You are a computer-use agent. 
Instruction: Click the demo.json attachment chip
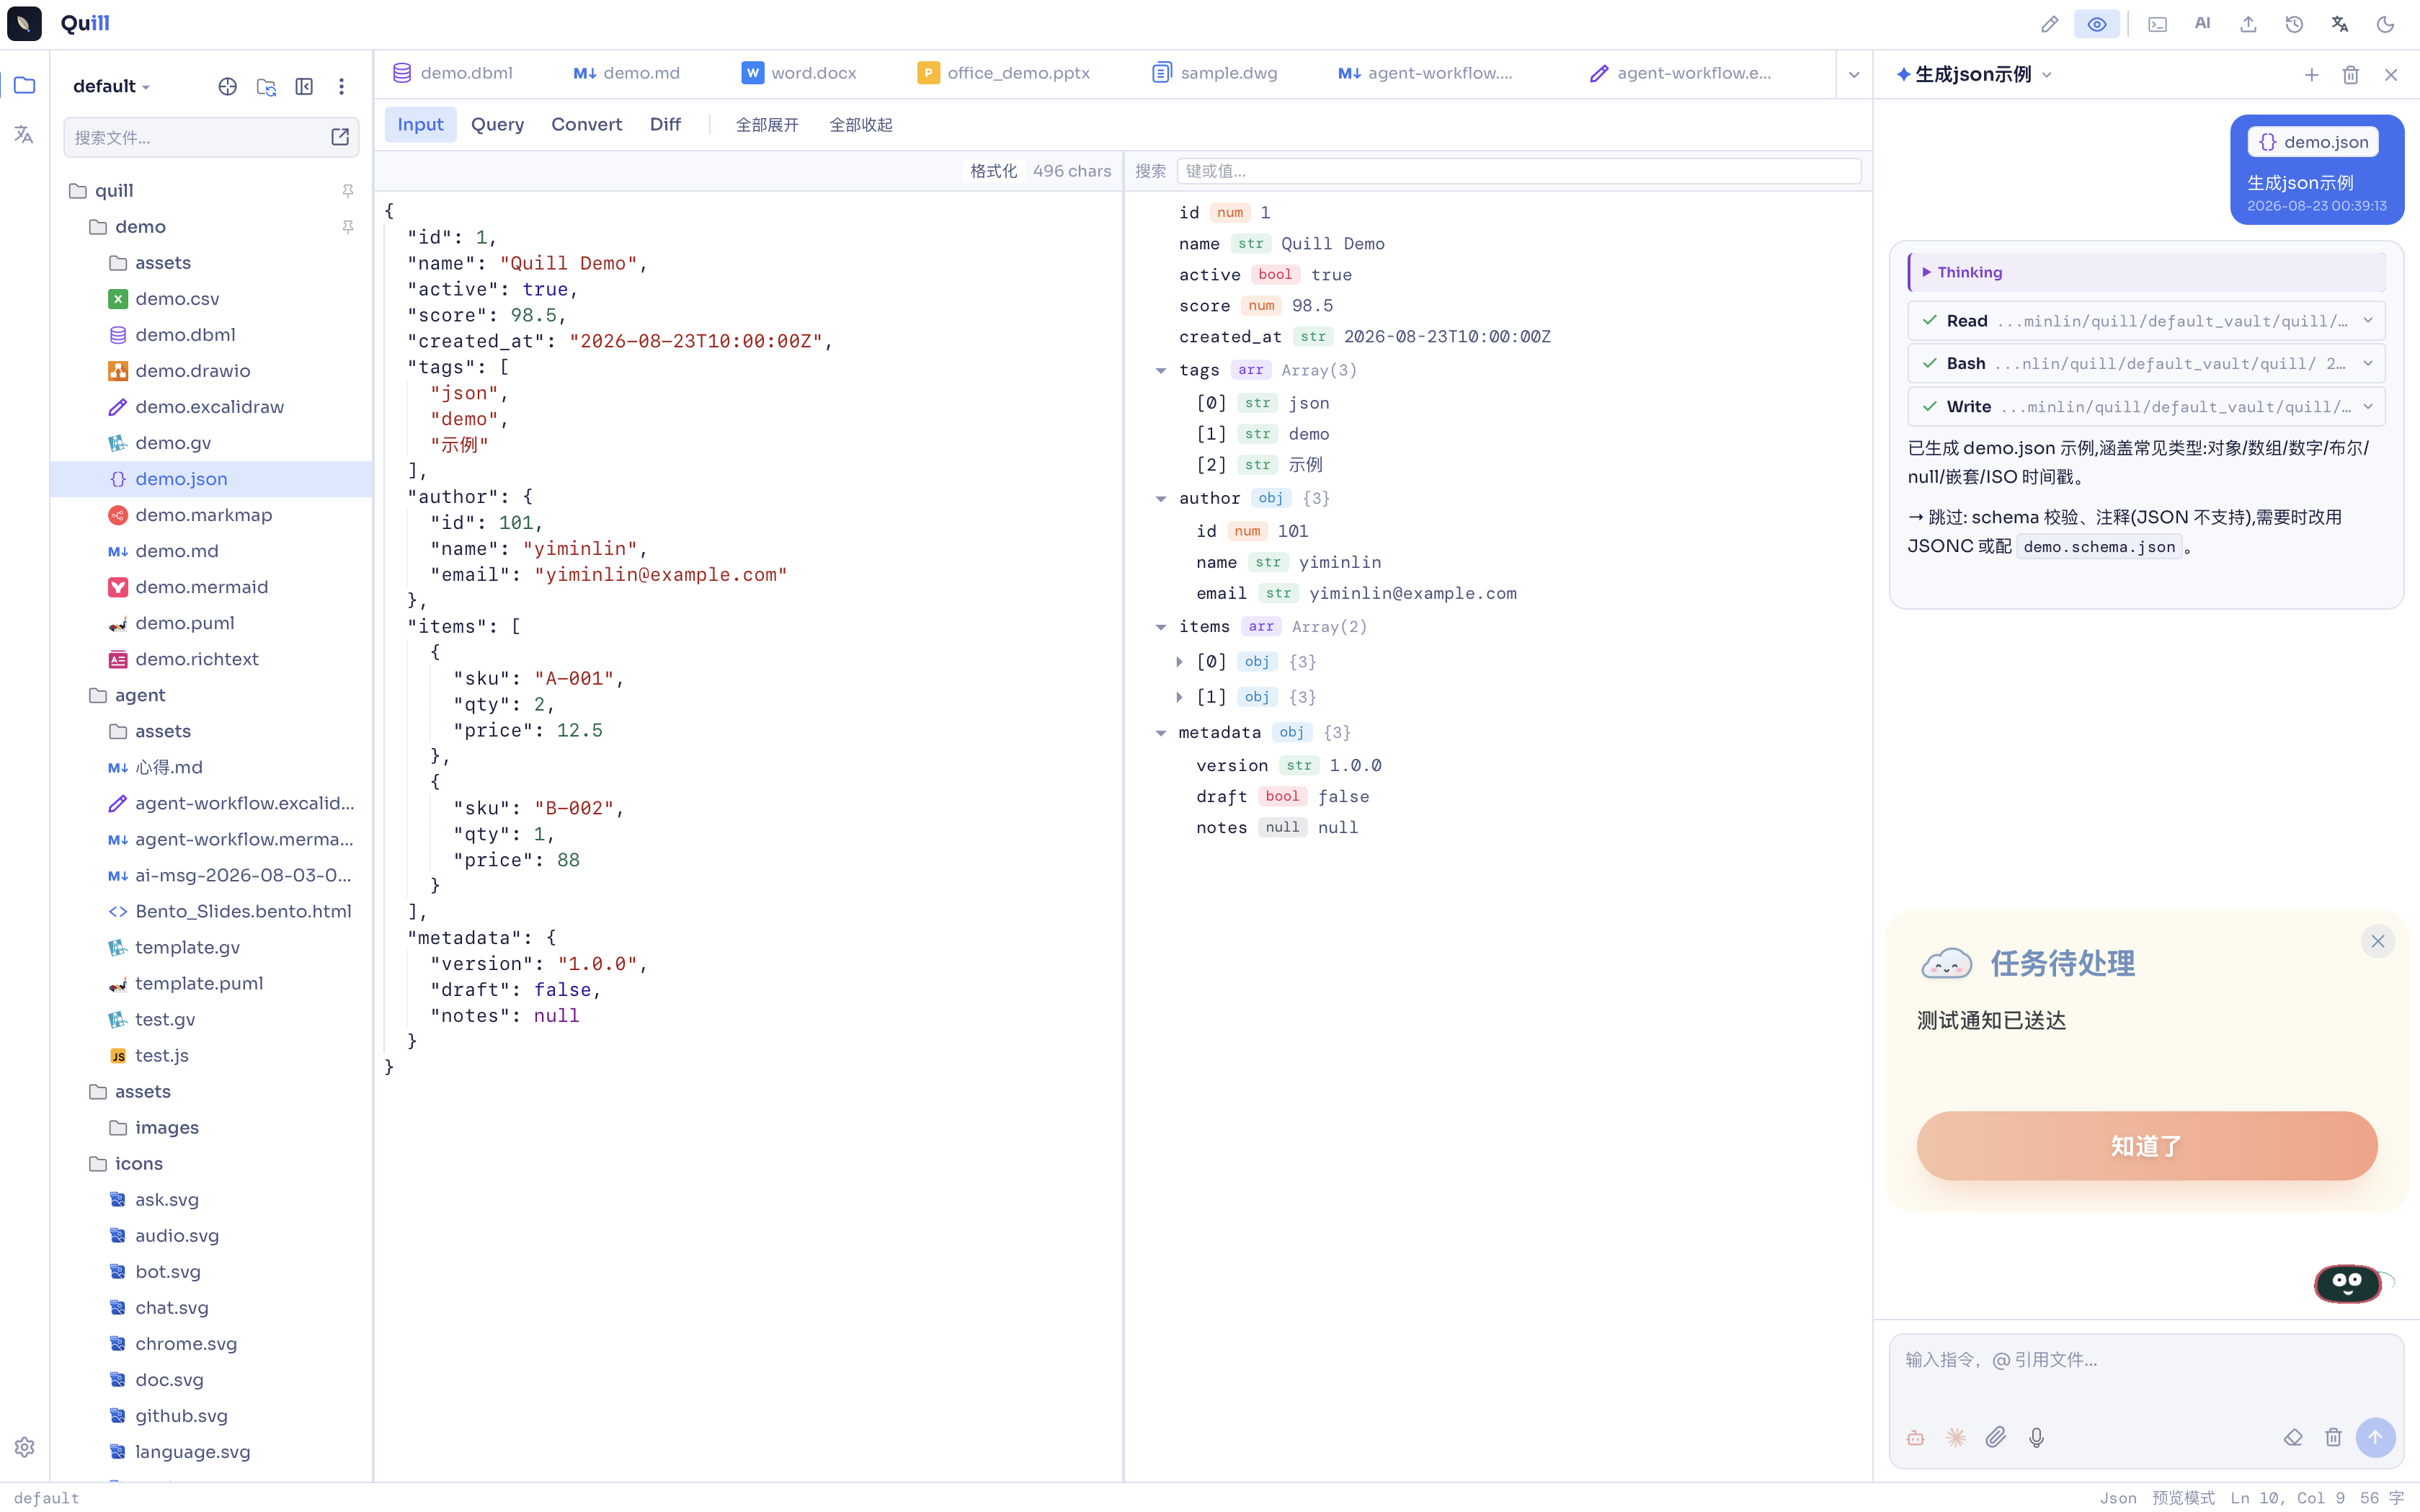point(2313,142)
